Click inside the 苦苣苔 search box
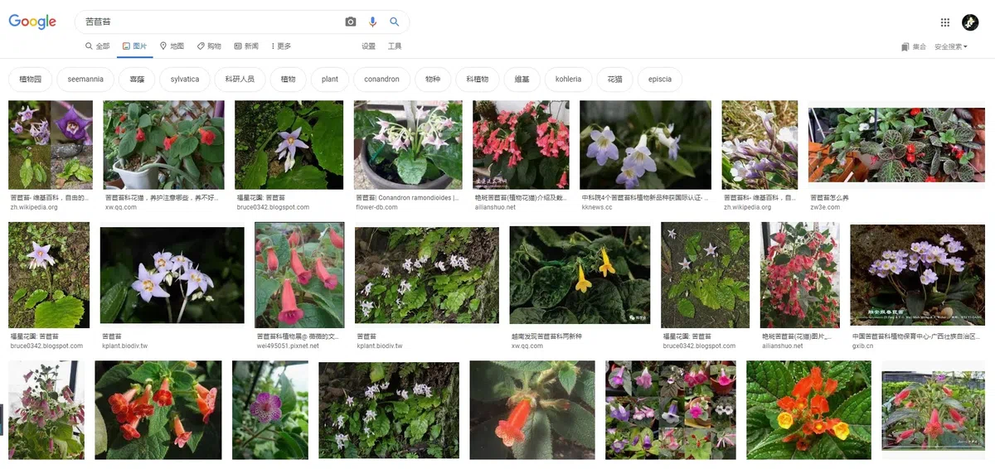Viewport: 995px width, 469px height. tap(211, 22)
